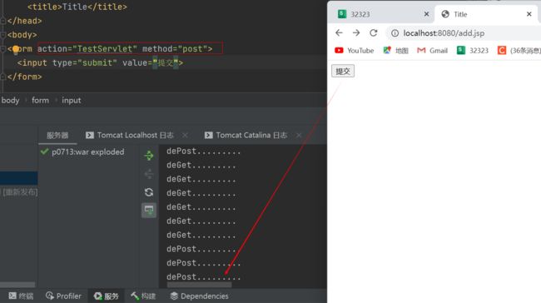541x303 pixels.
Task: Switch to Tomcat Localhost 日志 tab
Action: tap(130, 135)
